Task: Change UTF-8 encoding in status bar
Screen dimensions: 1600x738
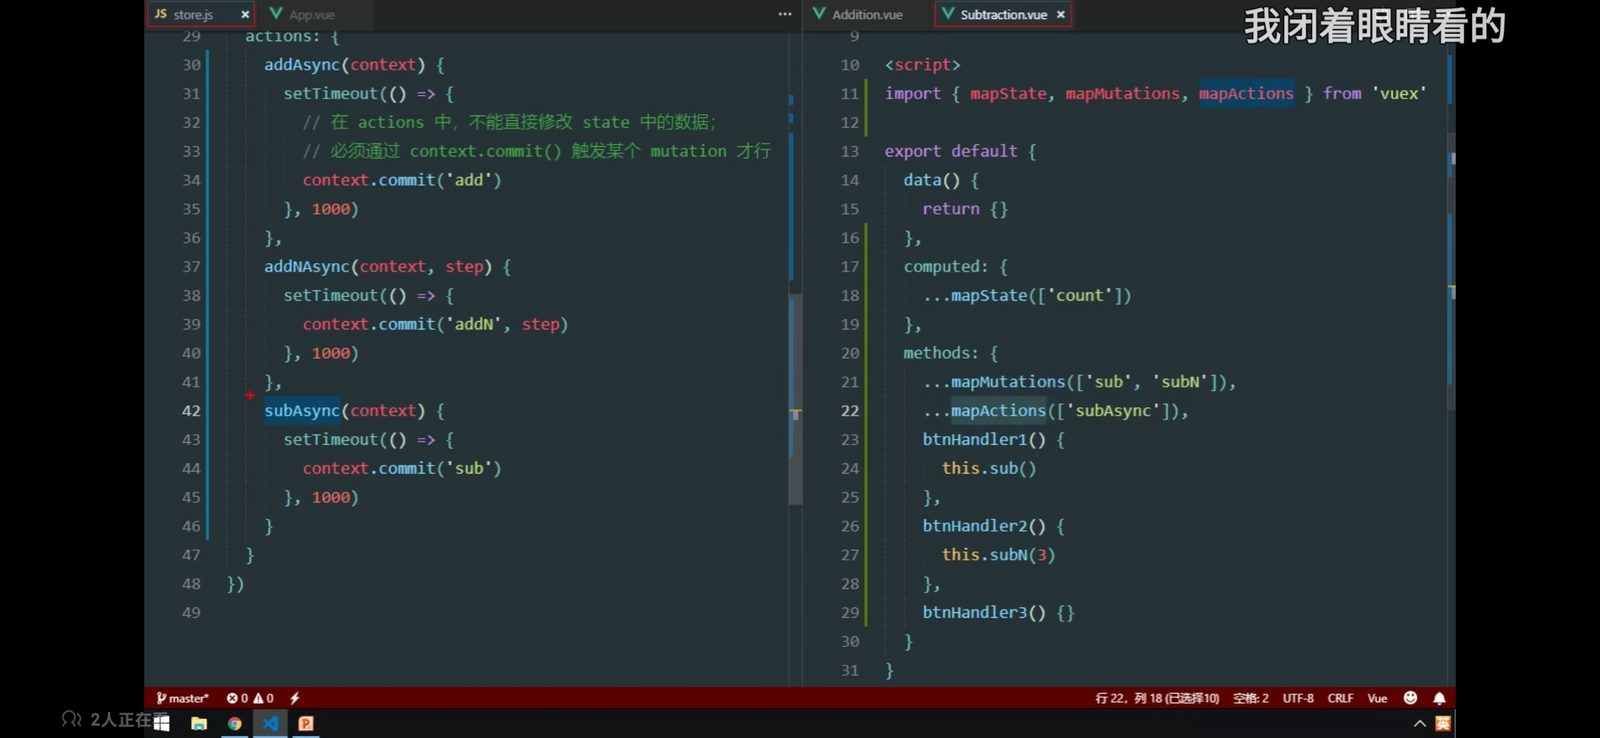Action: 1298,698
